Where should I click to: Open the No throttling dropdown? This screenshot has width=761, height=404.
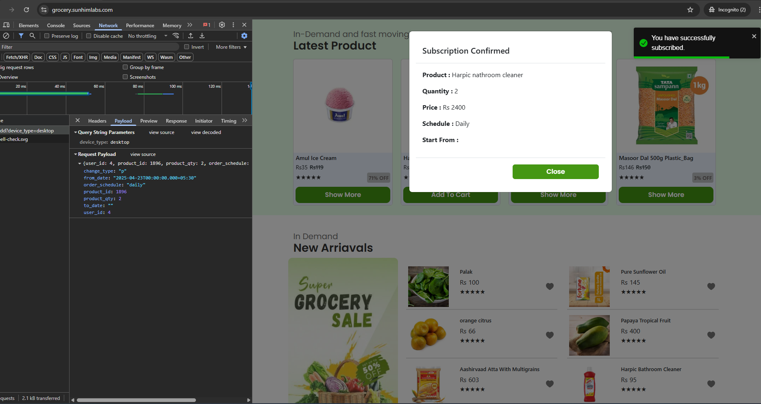click(x=148, y=36)
